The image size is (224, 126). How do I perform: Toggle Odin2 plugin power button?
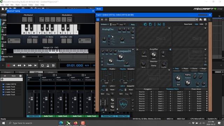(98, 20)
